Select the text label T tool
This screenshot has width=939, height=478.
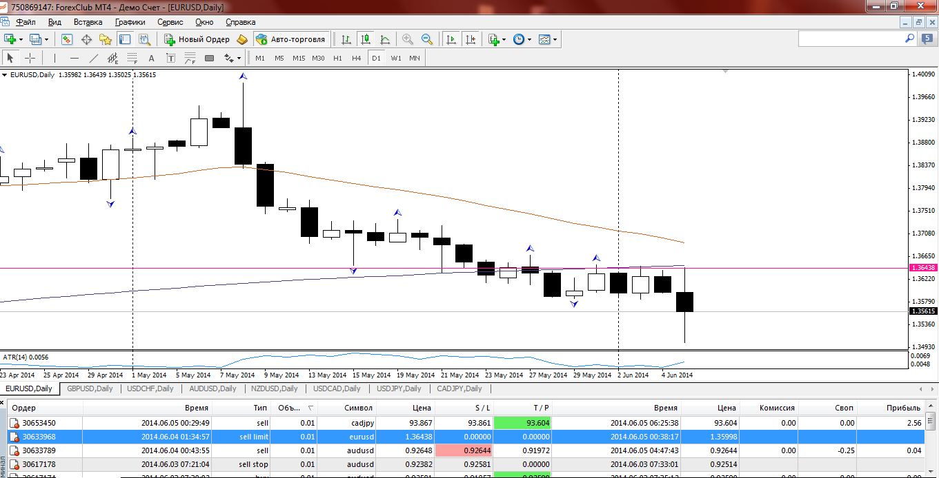tap(171, 58)
